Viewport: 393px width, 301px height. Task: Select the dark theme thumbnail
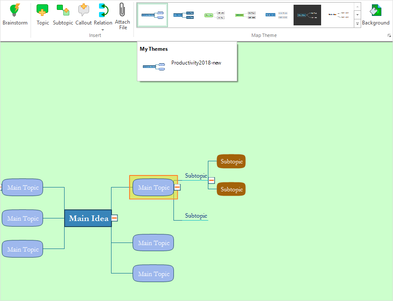pyautogui.click(x=307, y=15)
